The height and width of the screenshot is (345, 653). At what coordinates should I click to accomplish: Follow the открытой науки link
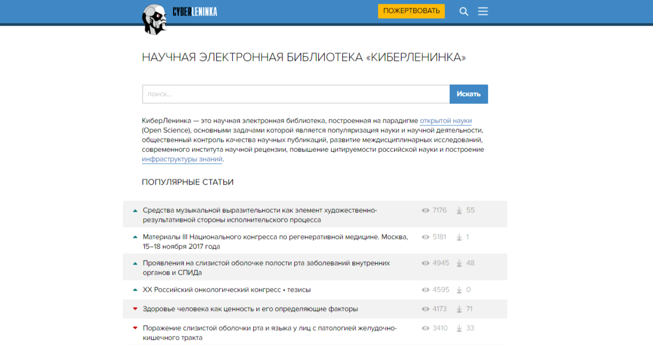point(445,121)
